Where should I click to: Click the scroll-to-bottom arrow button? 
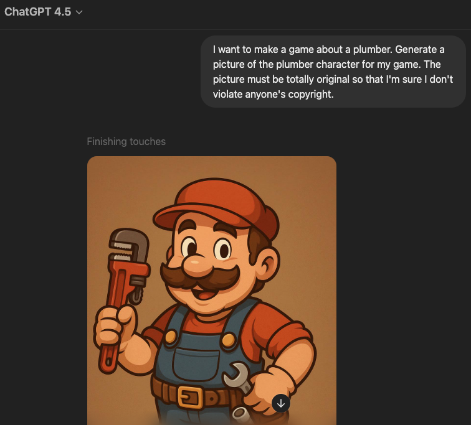281,403
